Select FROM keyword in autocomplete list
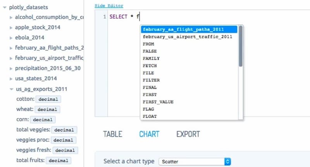Image resolution: width=310 pixels, height=167 pixels. pos(148,44)
